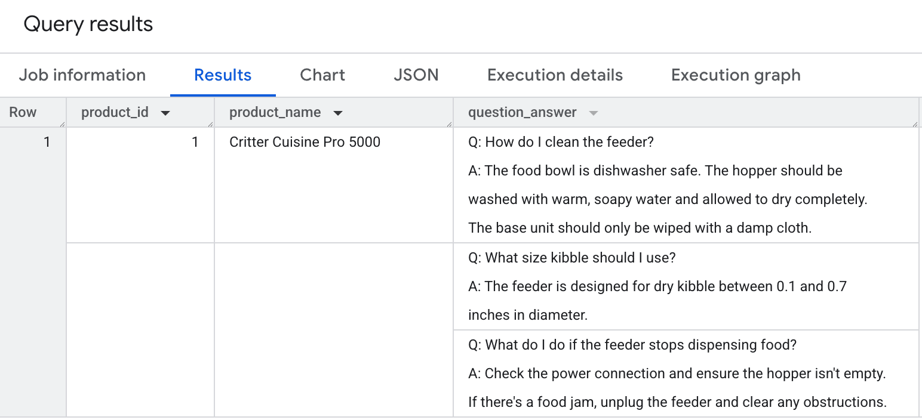922x420 pixels.
Task: Show the Execution graph tab
Action: click(x=736, y=75)
